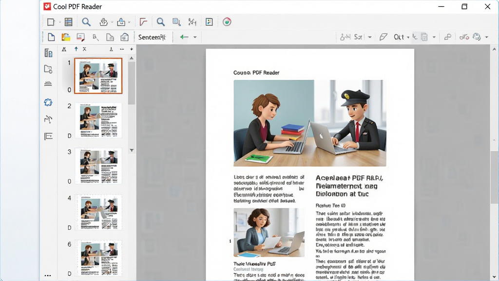Click the X icon in thumbnail panel header

click(x=84, y=49)
